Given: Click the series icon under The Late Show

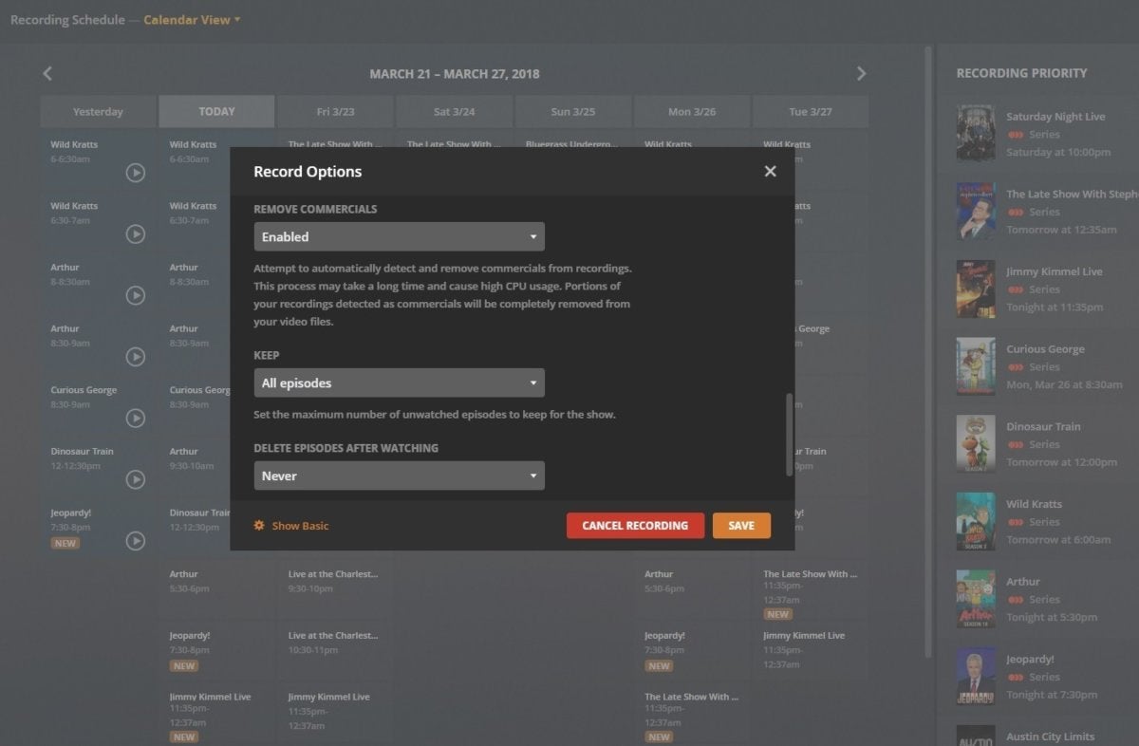Looking at the screenshot, I should [x=1016, y=212].
